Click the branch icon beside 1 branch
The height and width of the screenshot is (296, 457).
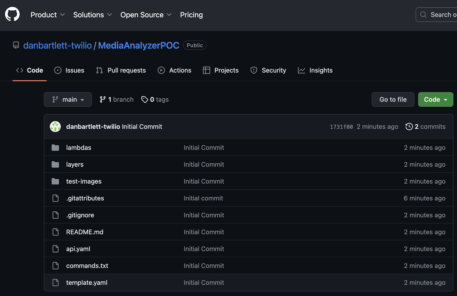(x=103, y=99)
